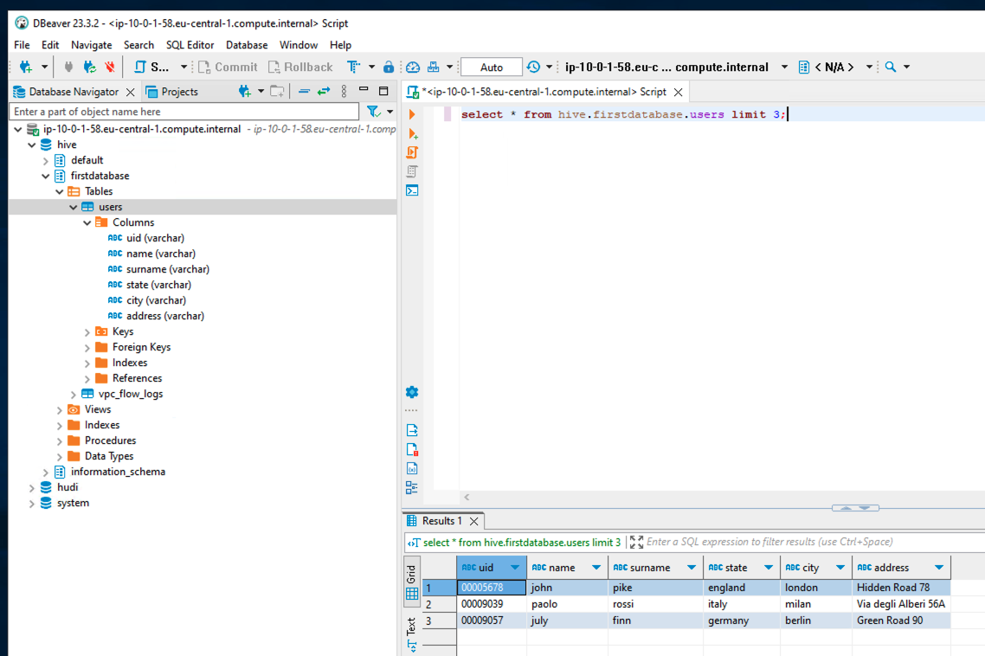Run the Execute script icon
This screenshot has width=985, height=656.
coord(413,152)
